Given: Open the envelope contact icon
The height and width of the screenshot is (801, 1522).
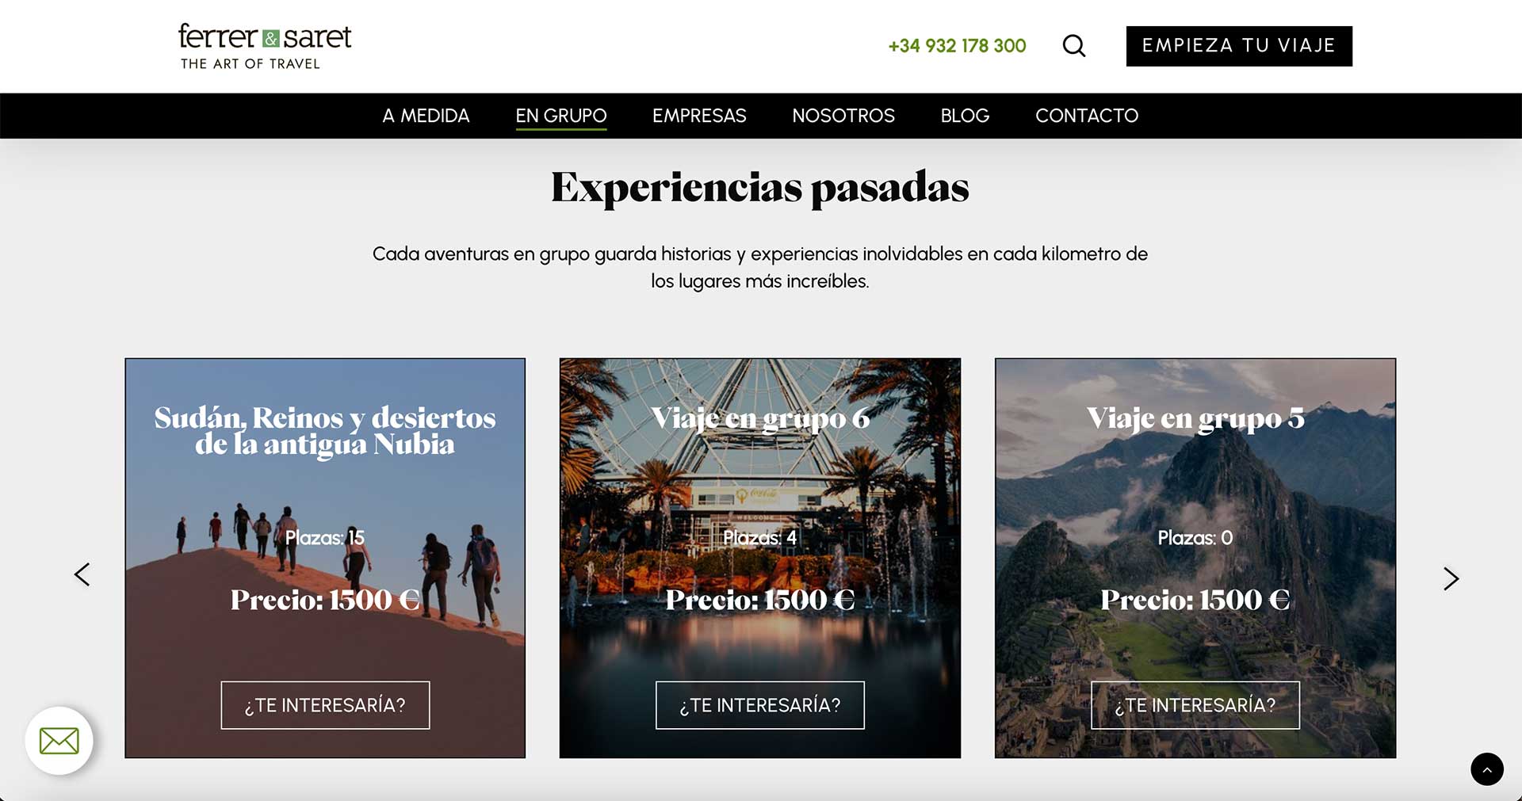Looking at the screenshot, I should click(59, 741).
